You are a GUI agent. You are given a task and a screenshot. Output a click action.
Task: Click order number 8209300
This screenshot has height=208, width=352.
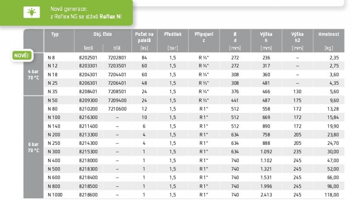coord(88,100)
